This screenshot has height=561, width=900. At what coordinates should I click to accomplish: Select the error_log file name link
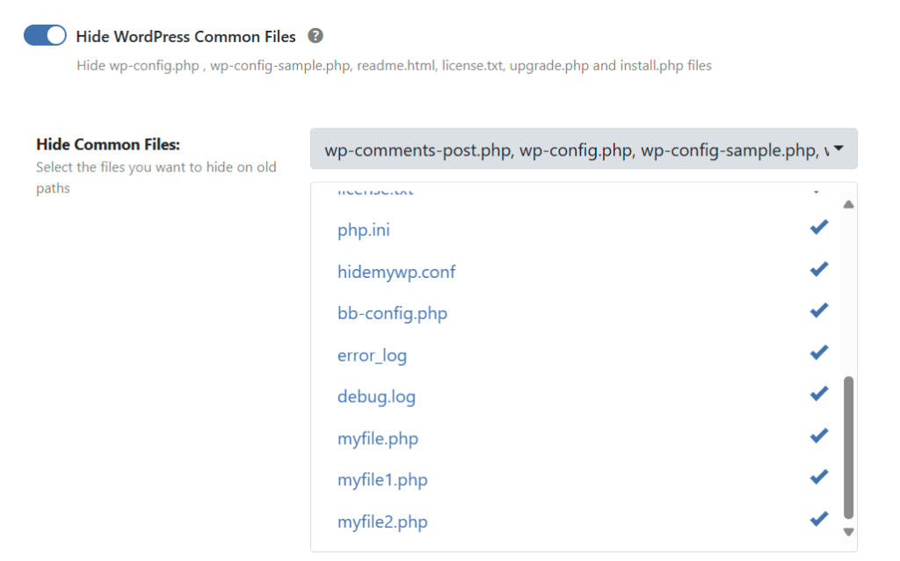[371, 355]
